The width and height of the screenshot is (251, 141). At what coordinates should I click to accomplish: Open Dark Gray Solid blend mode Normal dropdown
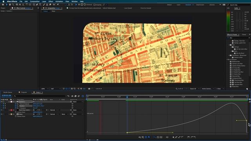(x=54, y=110)
